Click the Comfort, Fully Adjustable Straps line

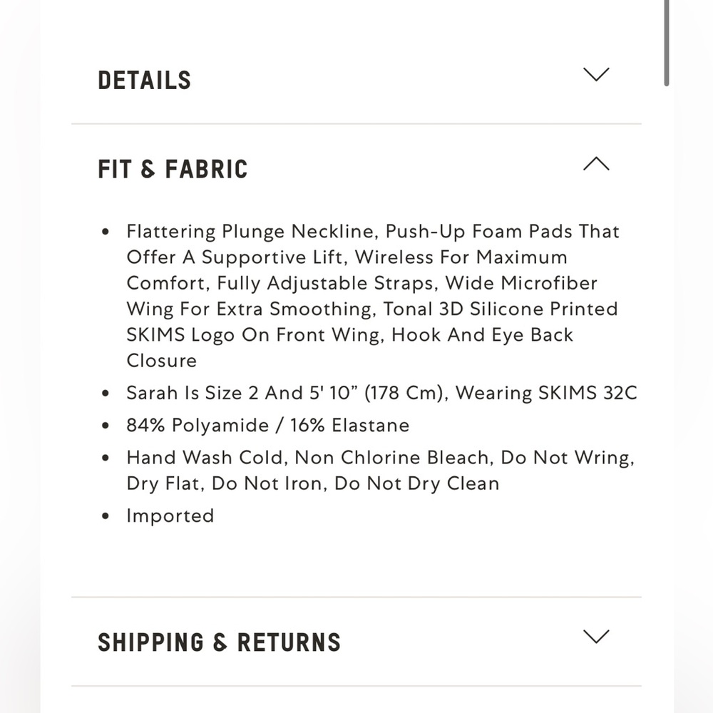362,284
